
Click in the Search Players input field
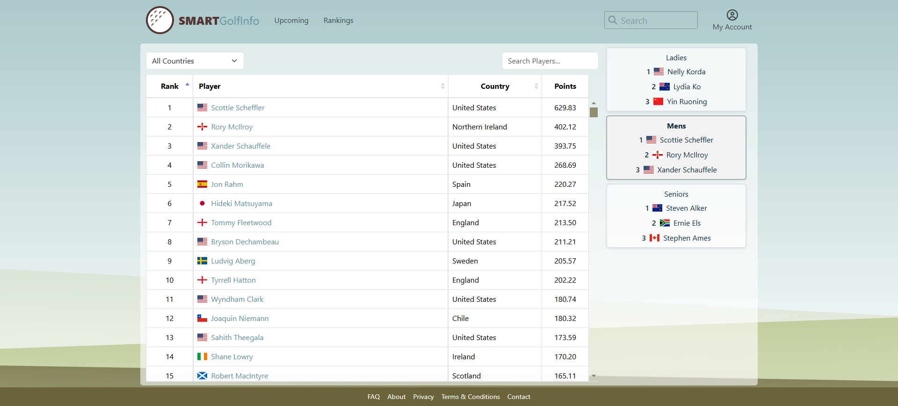point(550,61)
